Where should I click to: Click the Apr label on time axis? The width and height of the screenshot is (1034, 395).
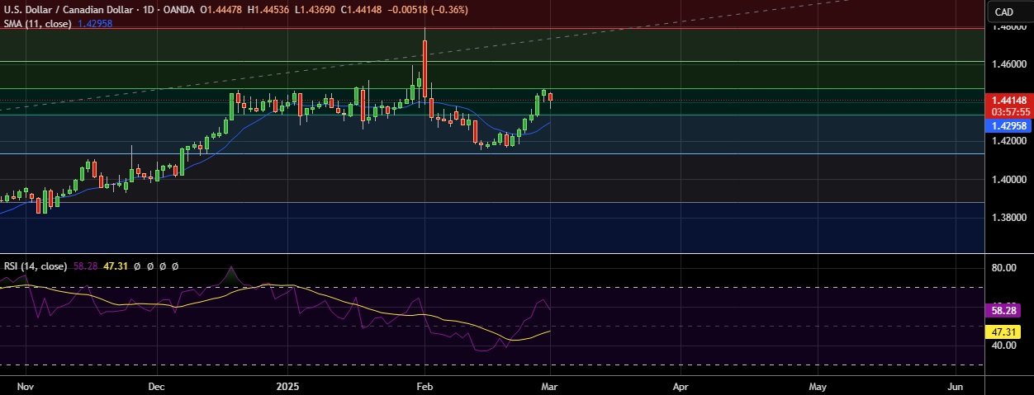pos(681,386)
